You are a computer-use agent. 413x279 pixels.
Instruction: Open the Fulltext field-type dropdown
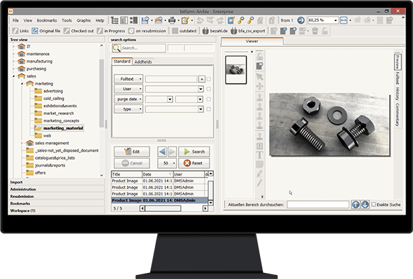tap(128, 79)
